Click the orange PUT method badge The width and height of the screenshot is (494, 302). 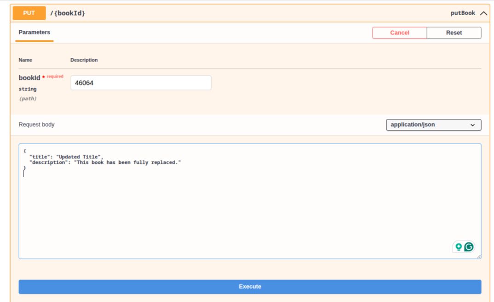tap(29, 13)
